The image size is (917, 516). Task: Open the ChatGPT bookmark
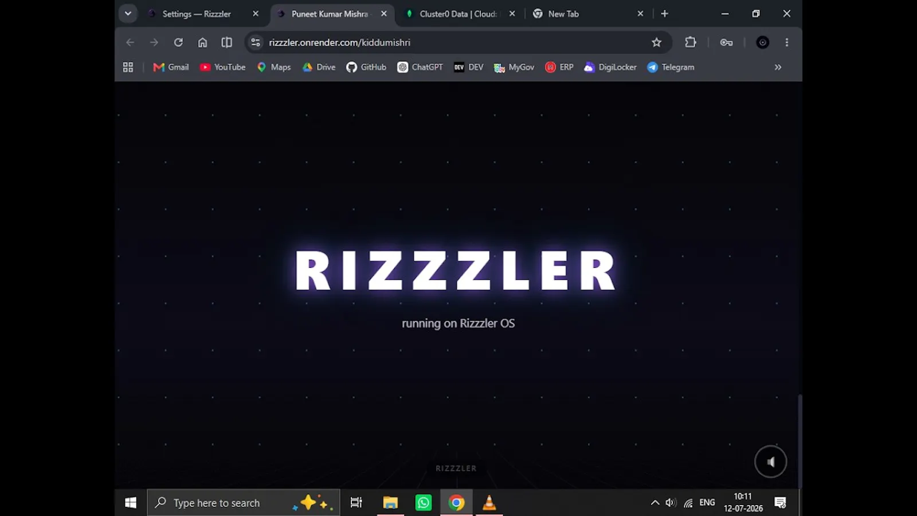(x=420, y=67)
